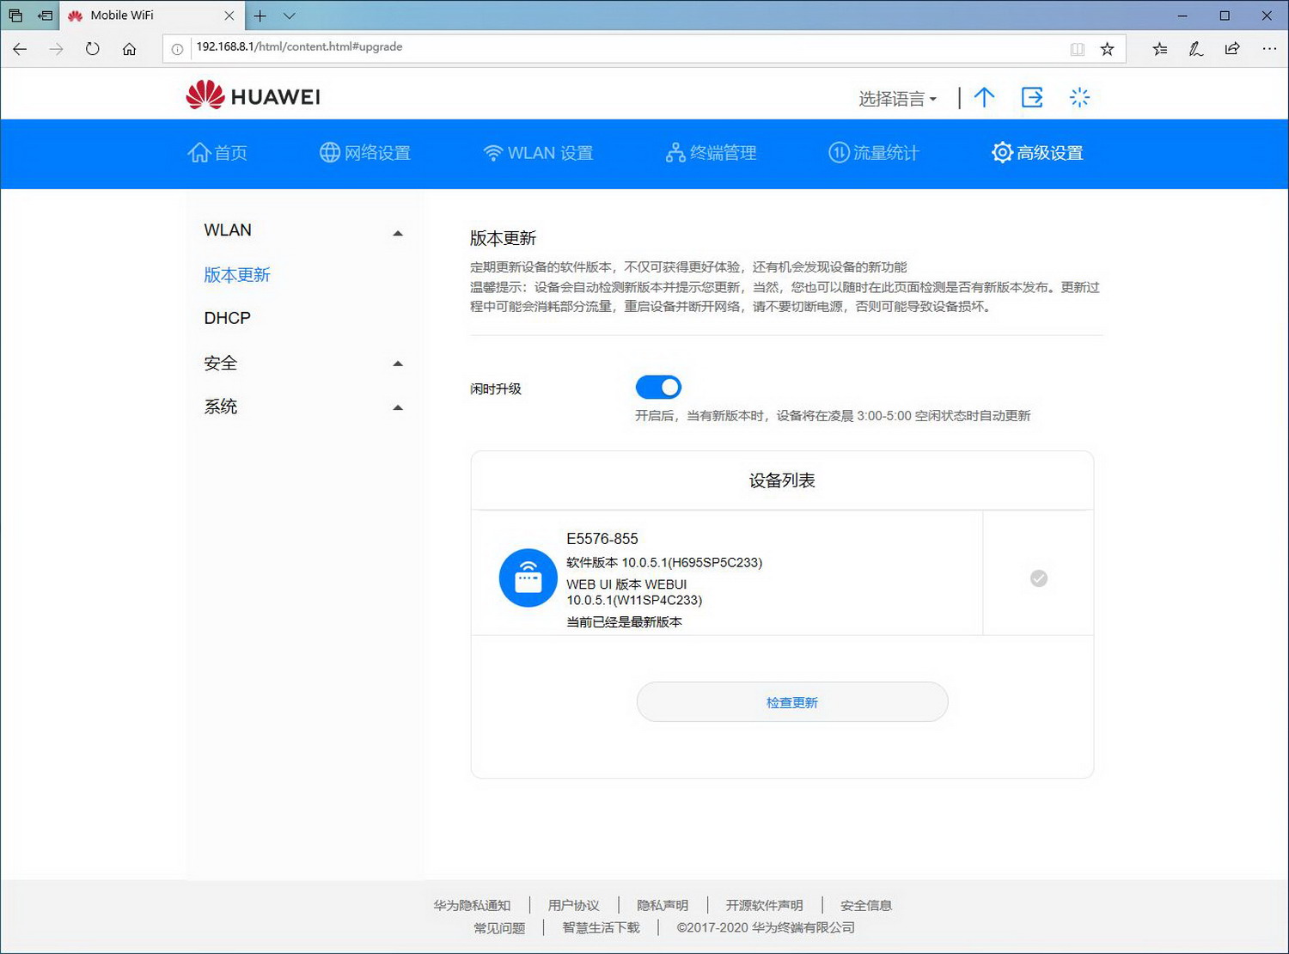Click the Huawei logo
Image resolution: width=1289 pixels, height=954 pixels.
[x=252, y=95]
